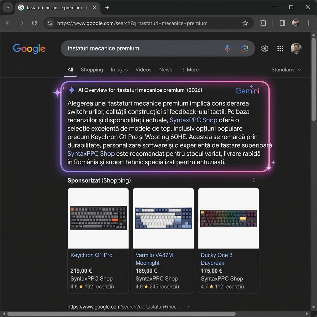Close the 'tastaturi mecanice premium' browser tab

click(x=94, y=7)
